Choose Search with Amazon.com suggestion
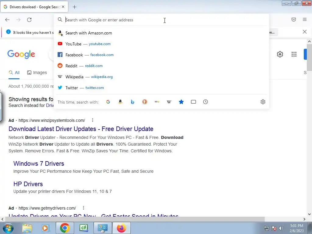 click(x=161, y=33)
